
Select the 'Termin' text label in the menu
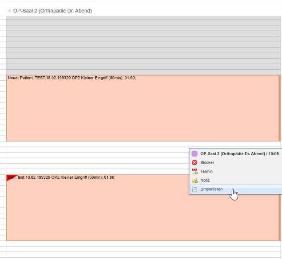pos(207,172)
